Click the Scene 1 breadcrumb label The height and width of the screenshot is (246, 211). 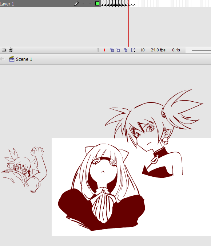24,59
